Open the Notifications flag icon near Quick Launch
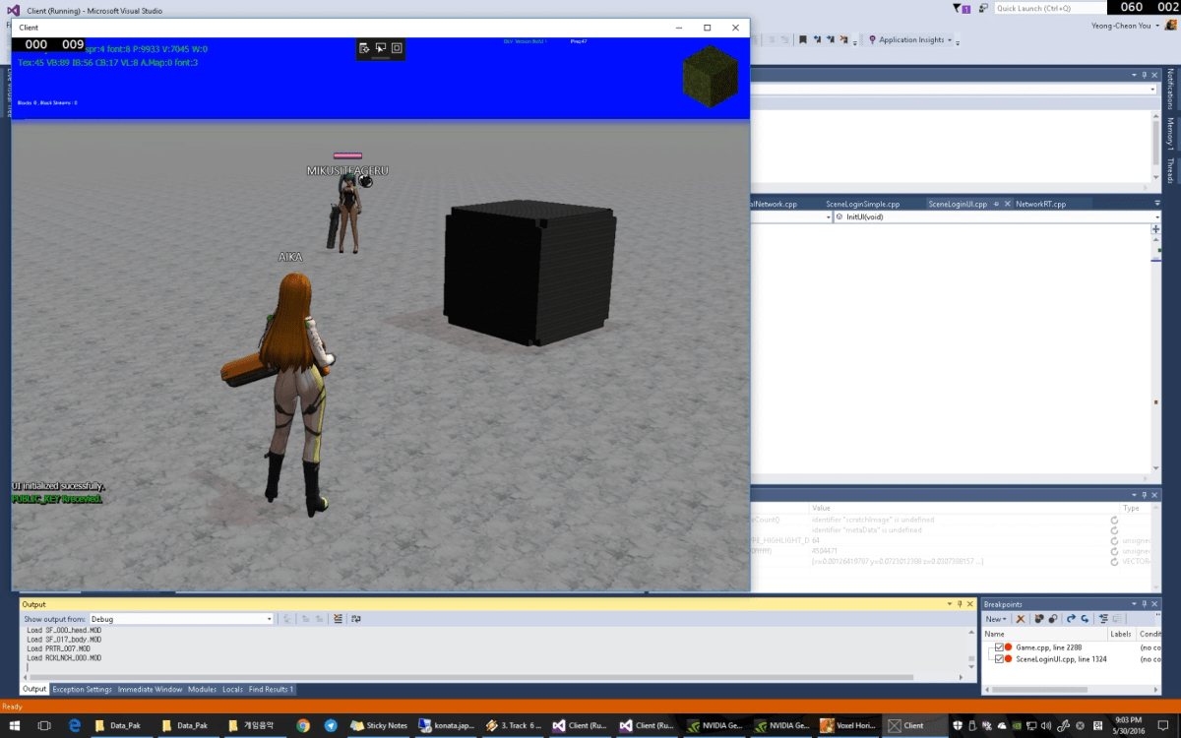Image resolution: width=1181 pixels, height=738 pixels. pos(956,7)
